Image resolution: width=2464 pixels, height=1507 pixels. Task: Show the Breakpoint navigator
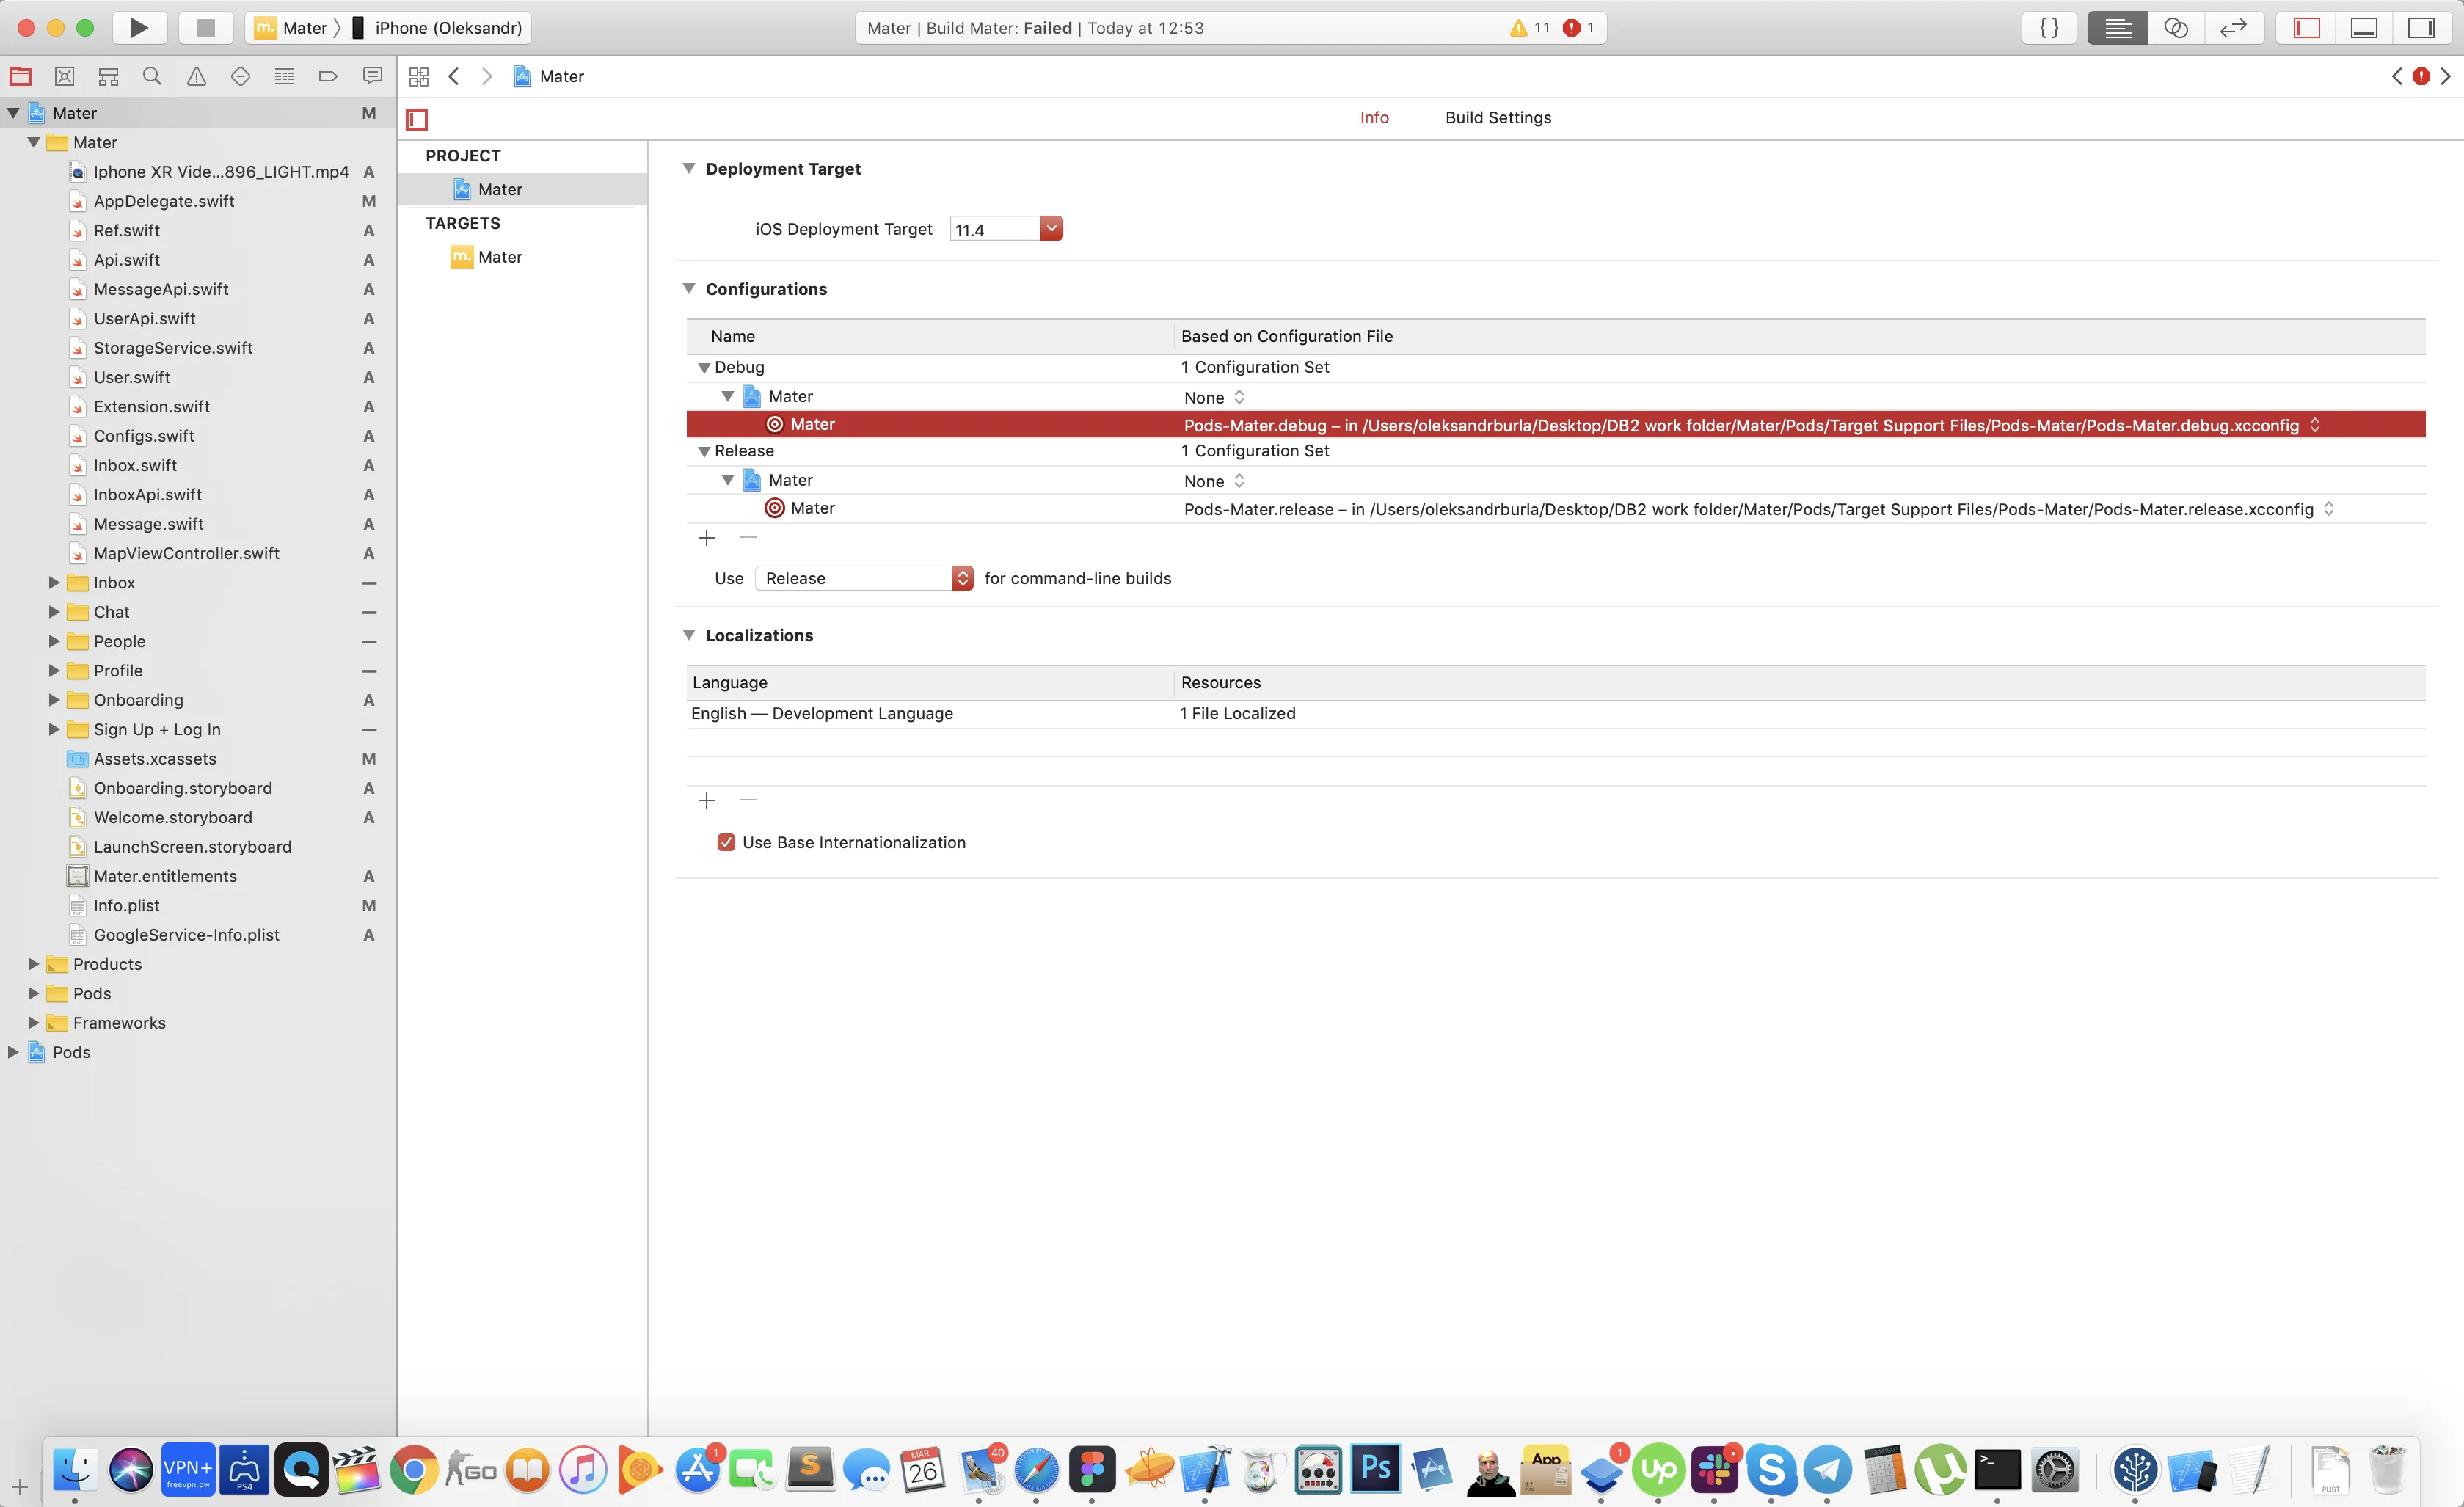(328, 76)
